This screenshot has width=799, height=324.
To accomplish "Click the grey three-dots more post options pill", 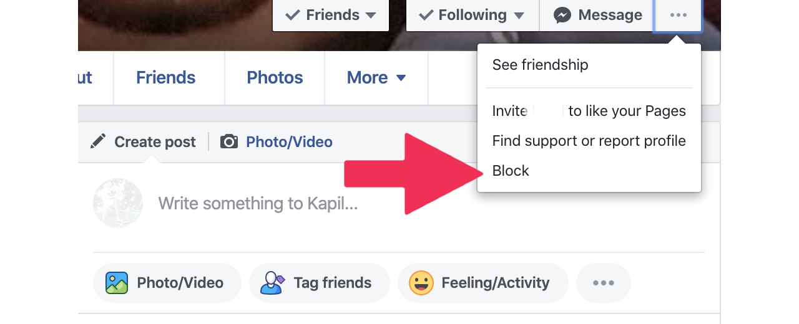I will coord(604,283).
